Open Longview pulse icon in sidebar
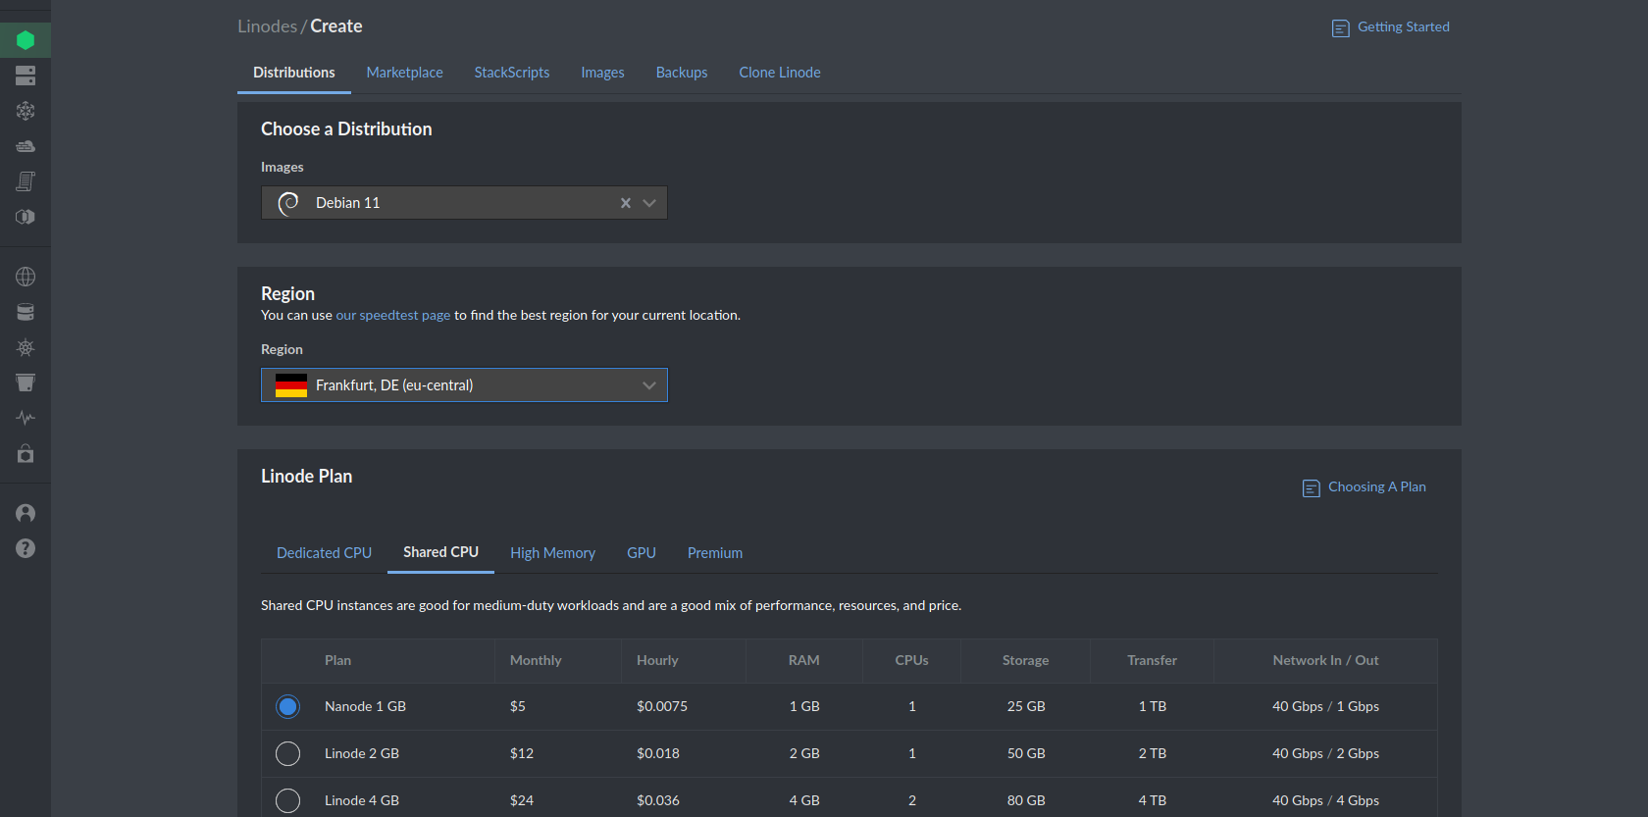1648x817 pixels. click(26, 418)
